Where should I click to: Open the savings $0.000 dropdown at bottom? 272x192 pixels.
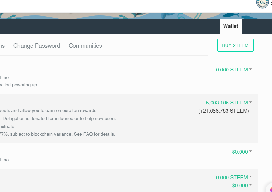242,185
